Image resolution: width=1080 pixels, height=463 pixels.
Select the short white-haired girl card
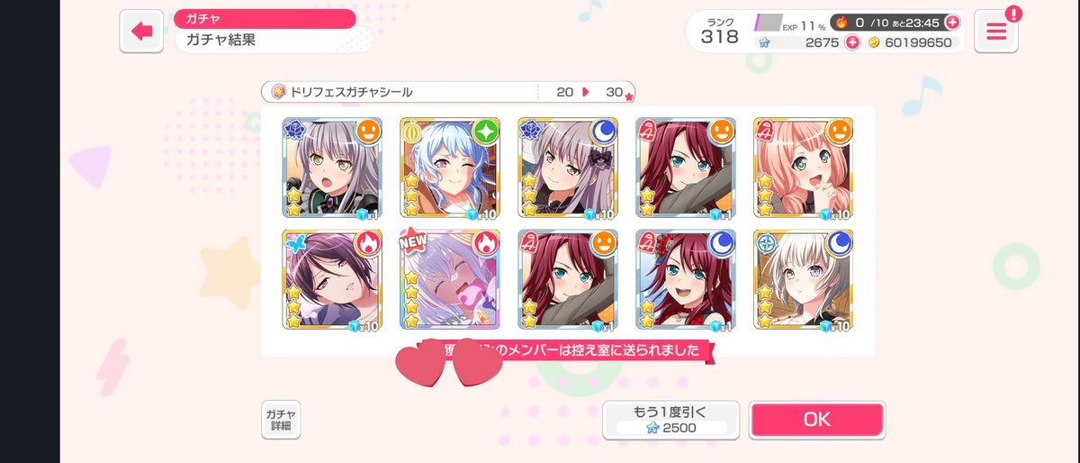point(804,279)
